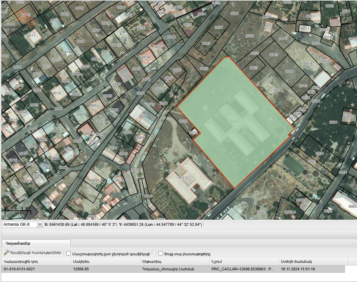Click the PRC_CACLAR note cell in the row
Image resolution: width=357 pixels, height=282 pixels.
[244, 269]
